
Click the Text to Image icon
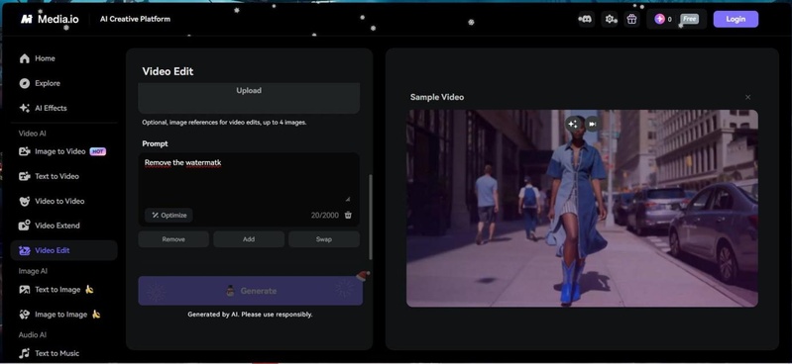tap(24, 290)
